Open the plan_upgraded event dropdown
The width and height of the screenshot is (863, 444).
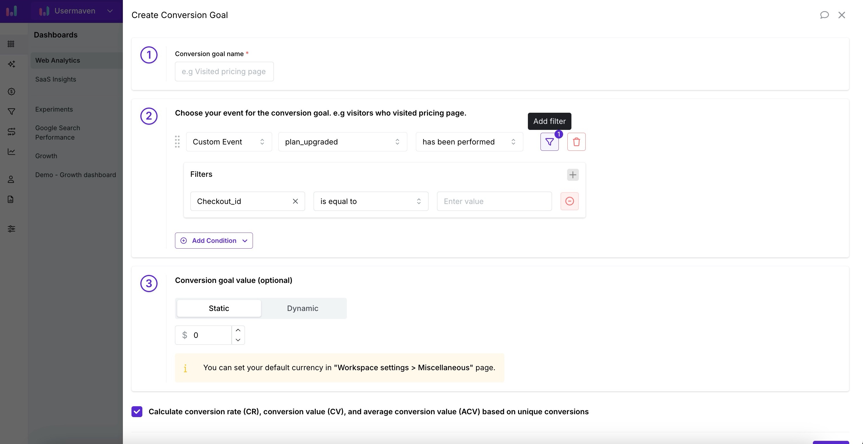pyautogui.click(x=342, y=142)
